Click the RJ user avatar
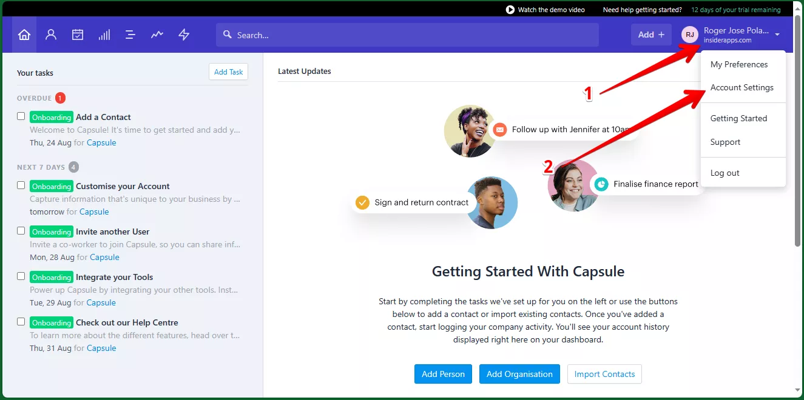 690,35
